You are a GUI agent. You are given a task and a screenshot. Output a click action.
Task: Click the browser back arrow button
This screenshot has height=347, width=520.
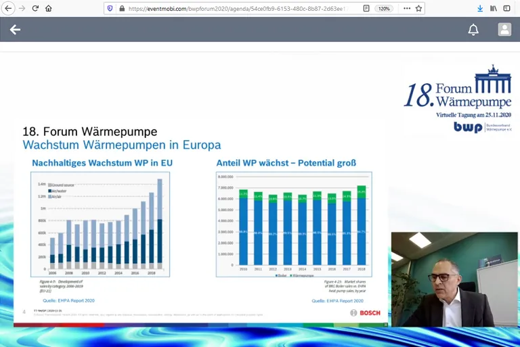(8, 9)
